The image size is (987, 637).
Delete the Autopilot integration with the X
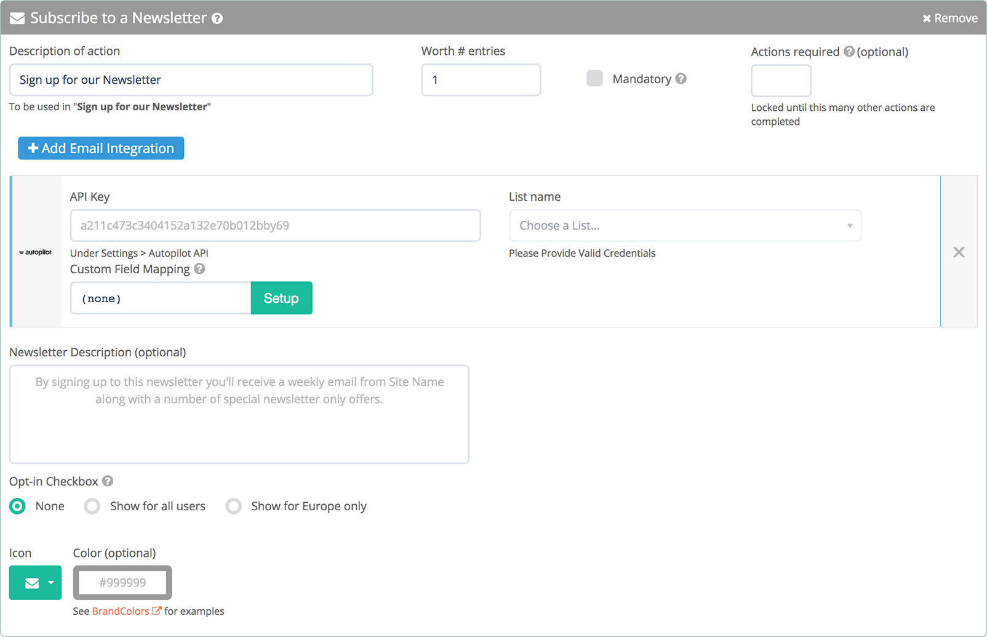click(959, 252)
